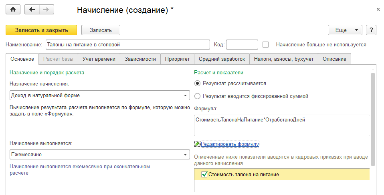
Task: Switch to the Учет времени tab
Action: [99, 59]
